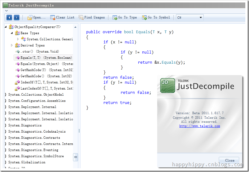This screenshot has height=172, width=249.
Task: Click the System.Collections.Generic base type icon
Action: (23, 39)
